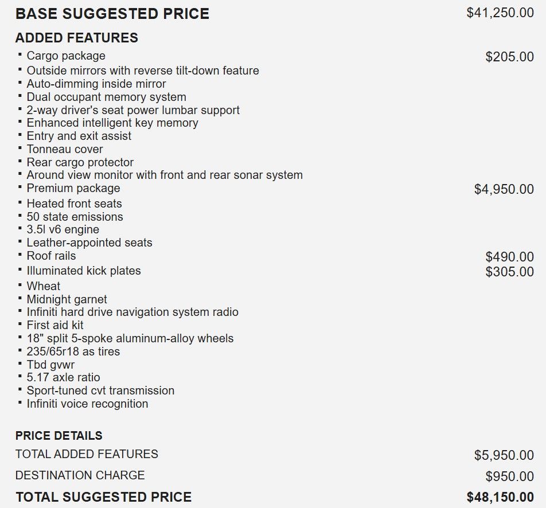This screenshot has width=546, height=508.
Task: Click the Cargo package list item
Action: point(66,56)
